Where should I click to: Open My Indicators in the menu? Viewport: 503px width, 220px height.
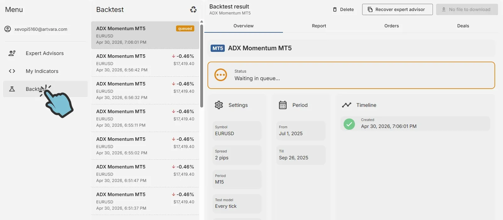coord(45,71)
